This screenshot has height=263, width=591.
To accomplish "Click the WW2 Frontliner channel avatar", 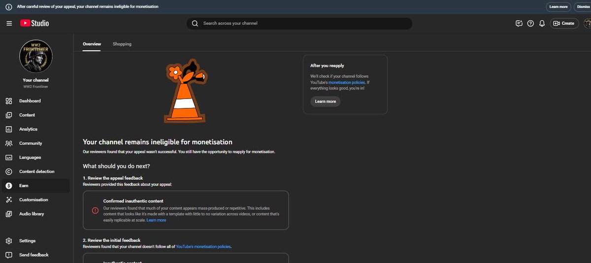I will tap(36, 57).
